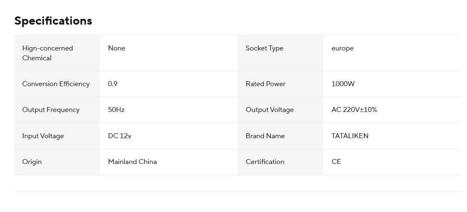The width and height of the screenshot is (467, 212).
Task: Select the Output Frequency label
Action: (51, 110)
